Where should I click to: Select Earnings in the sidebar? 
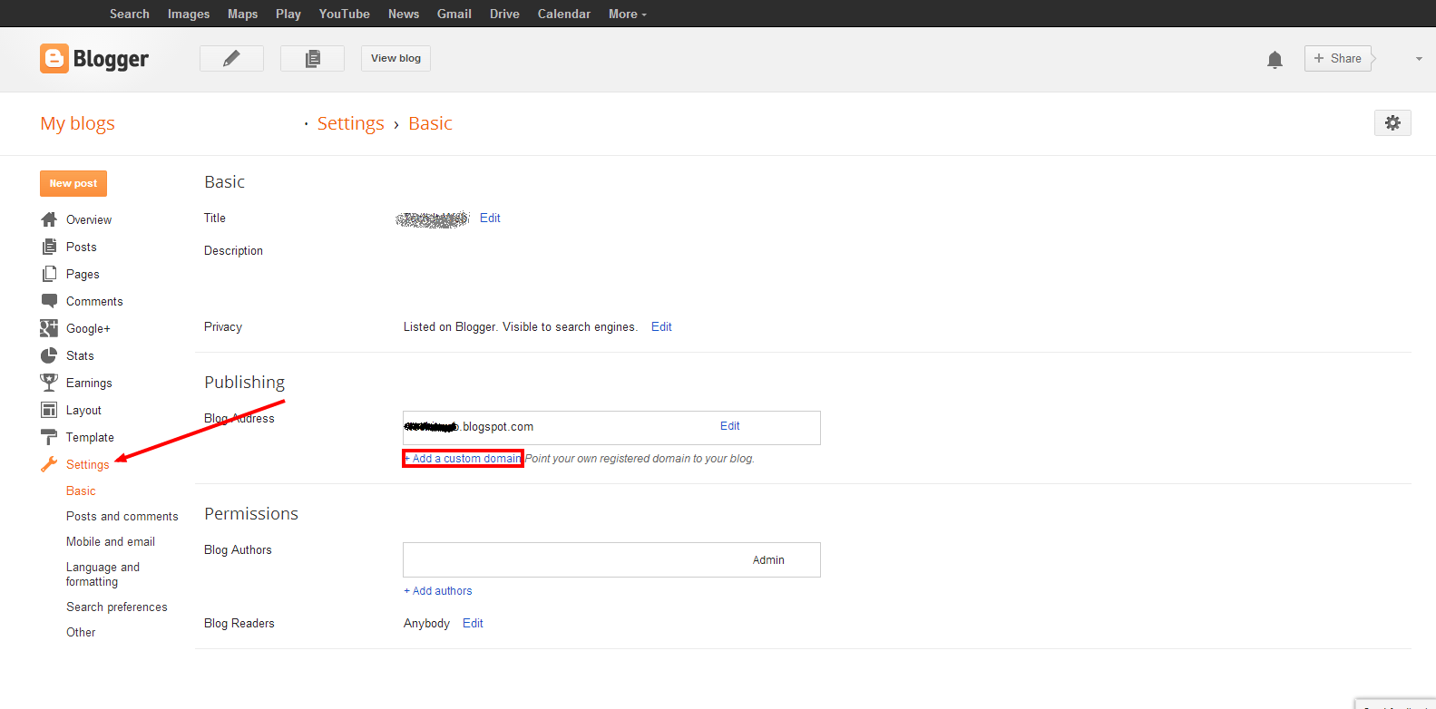[x=89, y=383]
